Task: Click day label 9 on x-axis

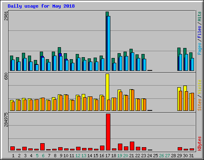Action: point(61,156)
